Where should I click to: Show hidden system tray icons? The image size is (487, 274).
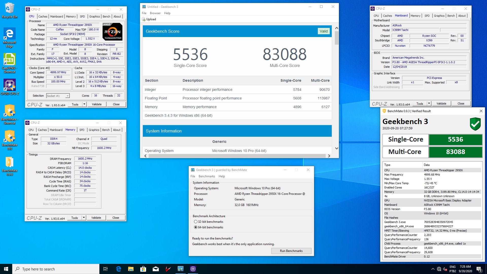432,269
